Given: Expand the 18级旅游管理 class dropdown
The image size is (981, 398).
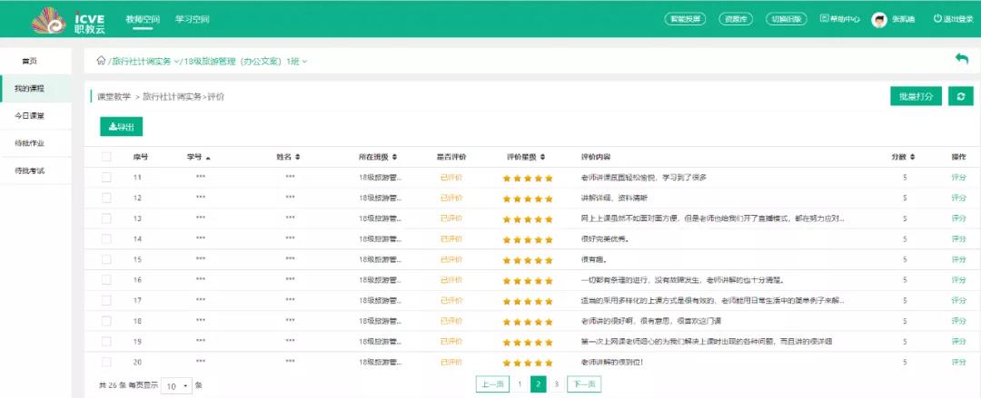Looking at the screenshot, I should (x=304, y=62).
